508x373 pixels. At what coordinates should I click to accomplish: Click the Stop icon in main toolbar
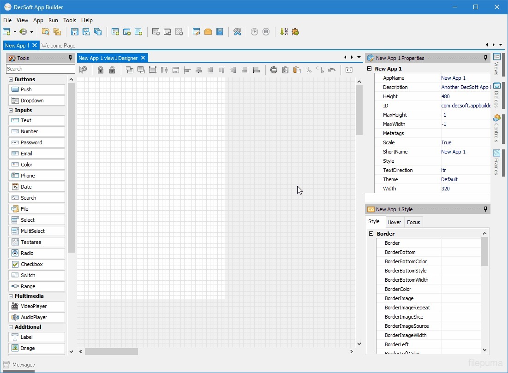266,32
